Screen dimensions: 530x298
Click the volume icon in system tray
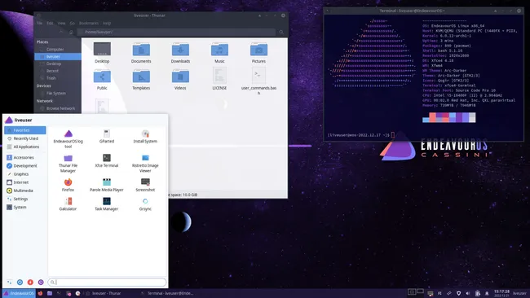tap(468, 293)
